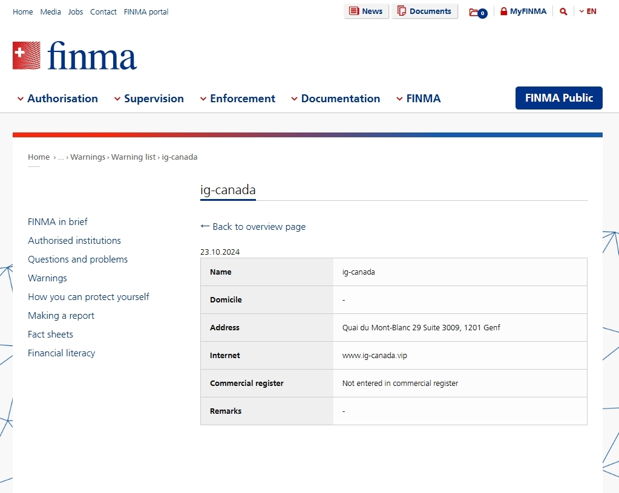Expand the Authorisation menu

point(57,99)
